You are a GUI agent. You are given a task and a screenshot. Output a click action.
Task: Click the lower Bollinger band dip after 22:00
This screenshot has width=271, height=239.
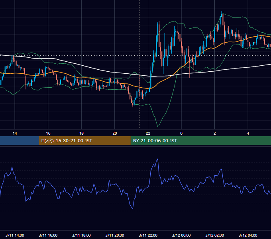(x=158, y=126)
